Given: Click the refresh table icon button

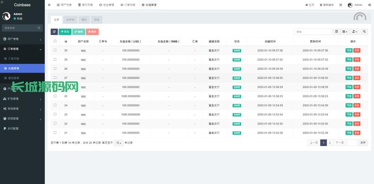Looking at the screenshot, I should coord(54,32).
